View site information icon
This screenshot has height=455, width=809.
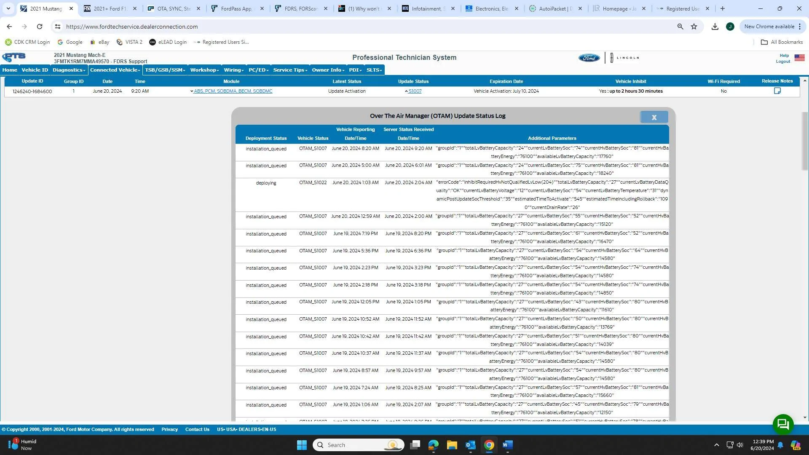[58, 27]
